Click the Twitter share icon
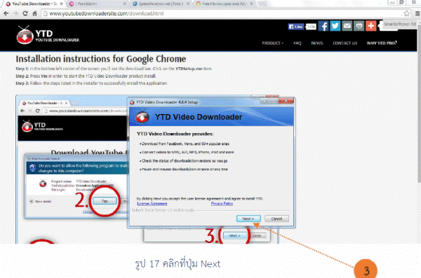 tap(335, 26)
